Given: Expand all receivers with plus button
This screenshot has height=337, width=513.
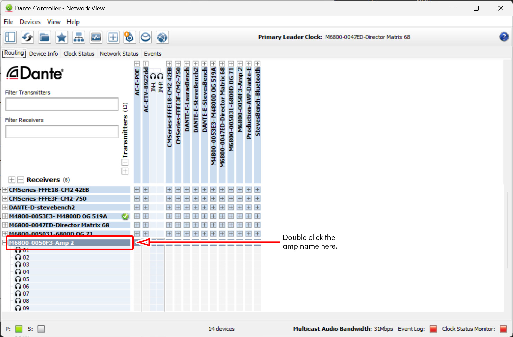Looking at the screenshot, I should pos(12,180).
